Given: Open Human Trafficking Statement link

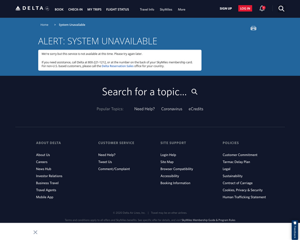Looking at the screenshot, I should (x=244, y=197).
